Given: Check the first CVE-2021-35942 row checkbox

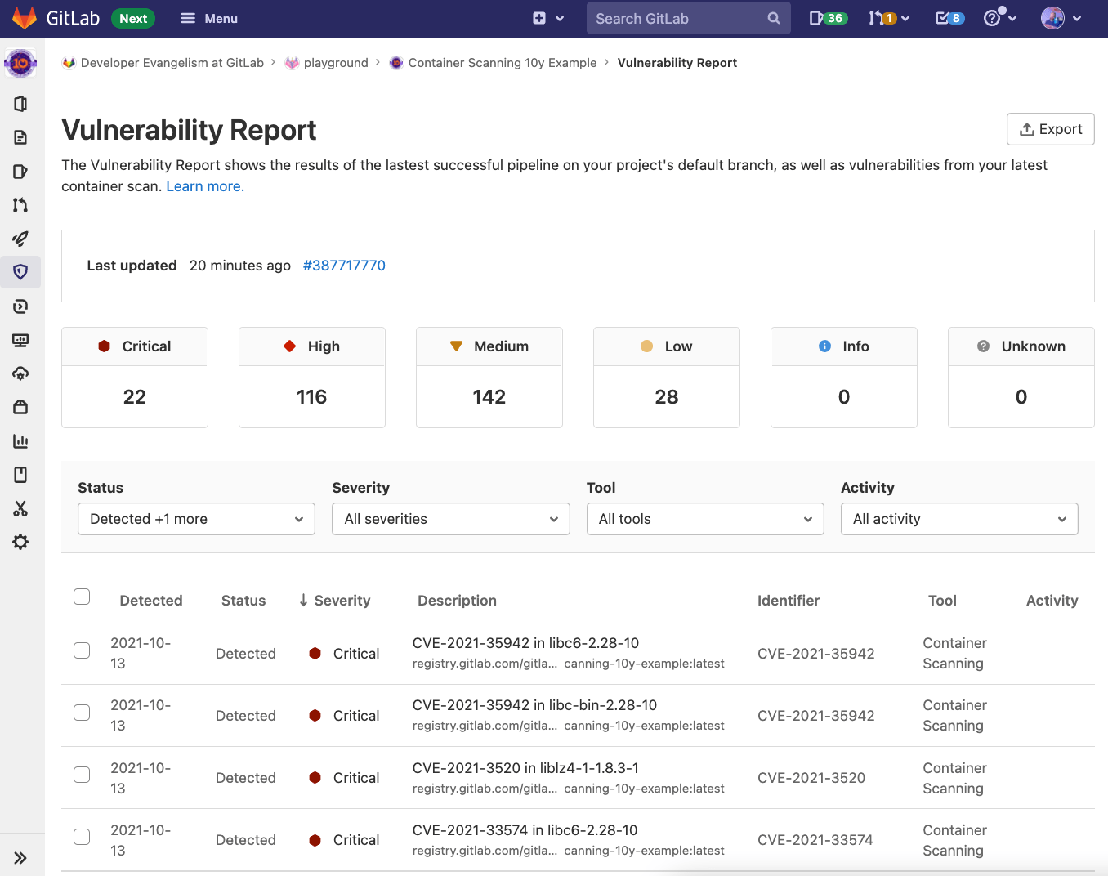Looking at the screenshot, I should click(x=82, y=650).
